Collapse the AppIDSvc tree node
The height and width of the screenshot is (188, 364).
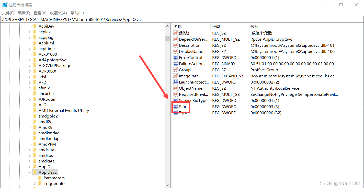(x=30, y=172)
